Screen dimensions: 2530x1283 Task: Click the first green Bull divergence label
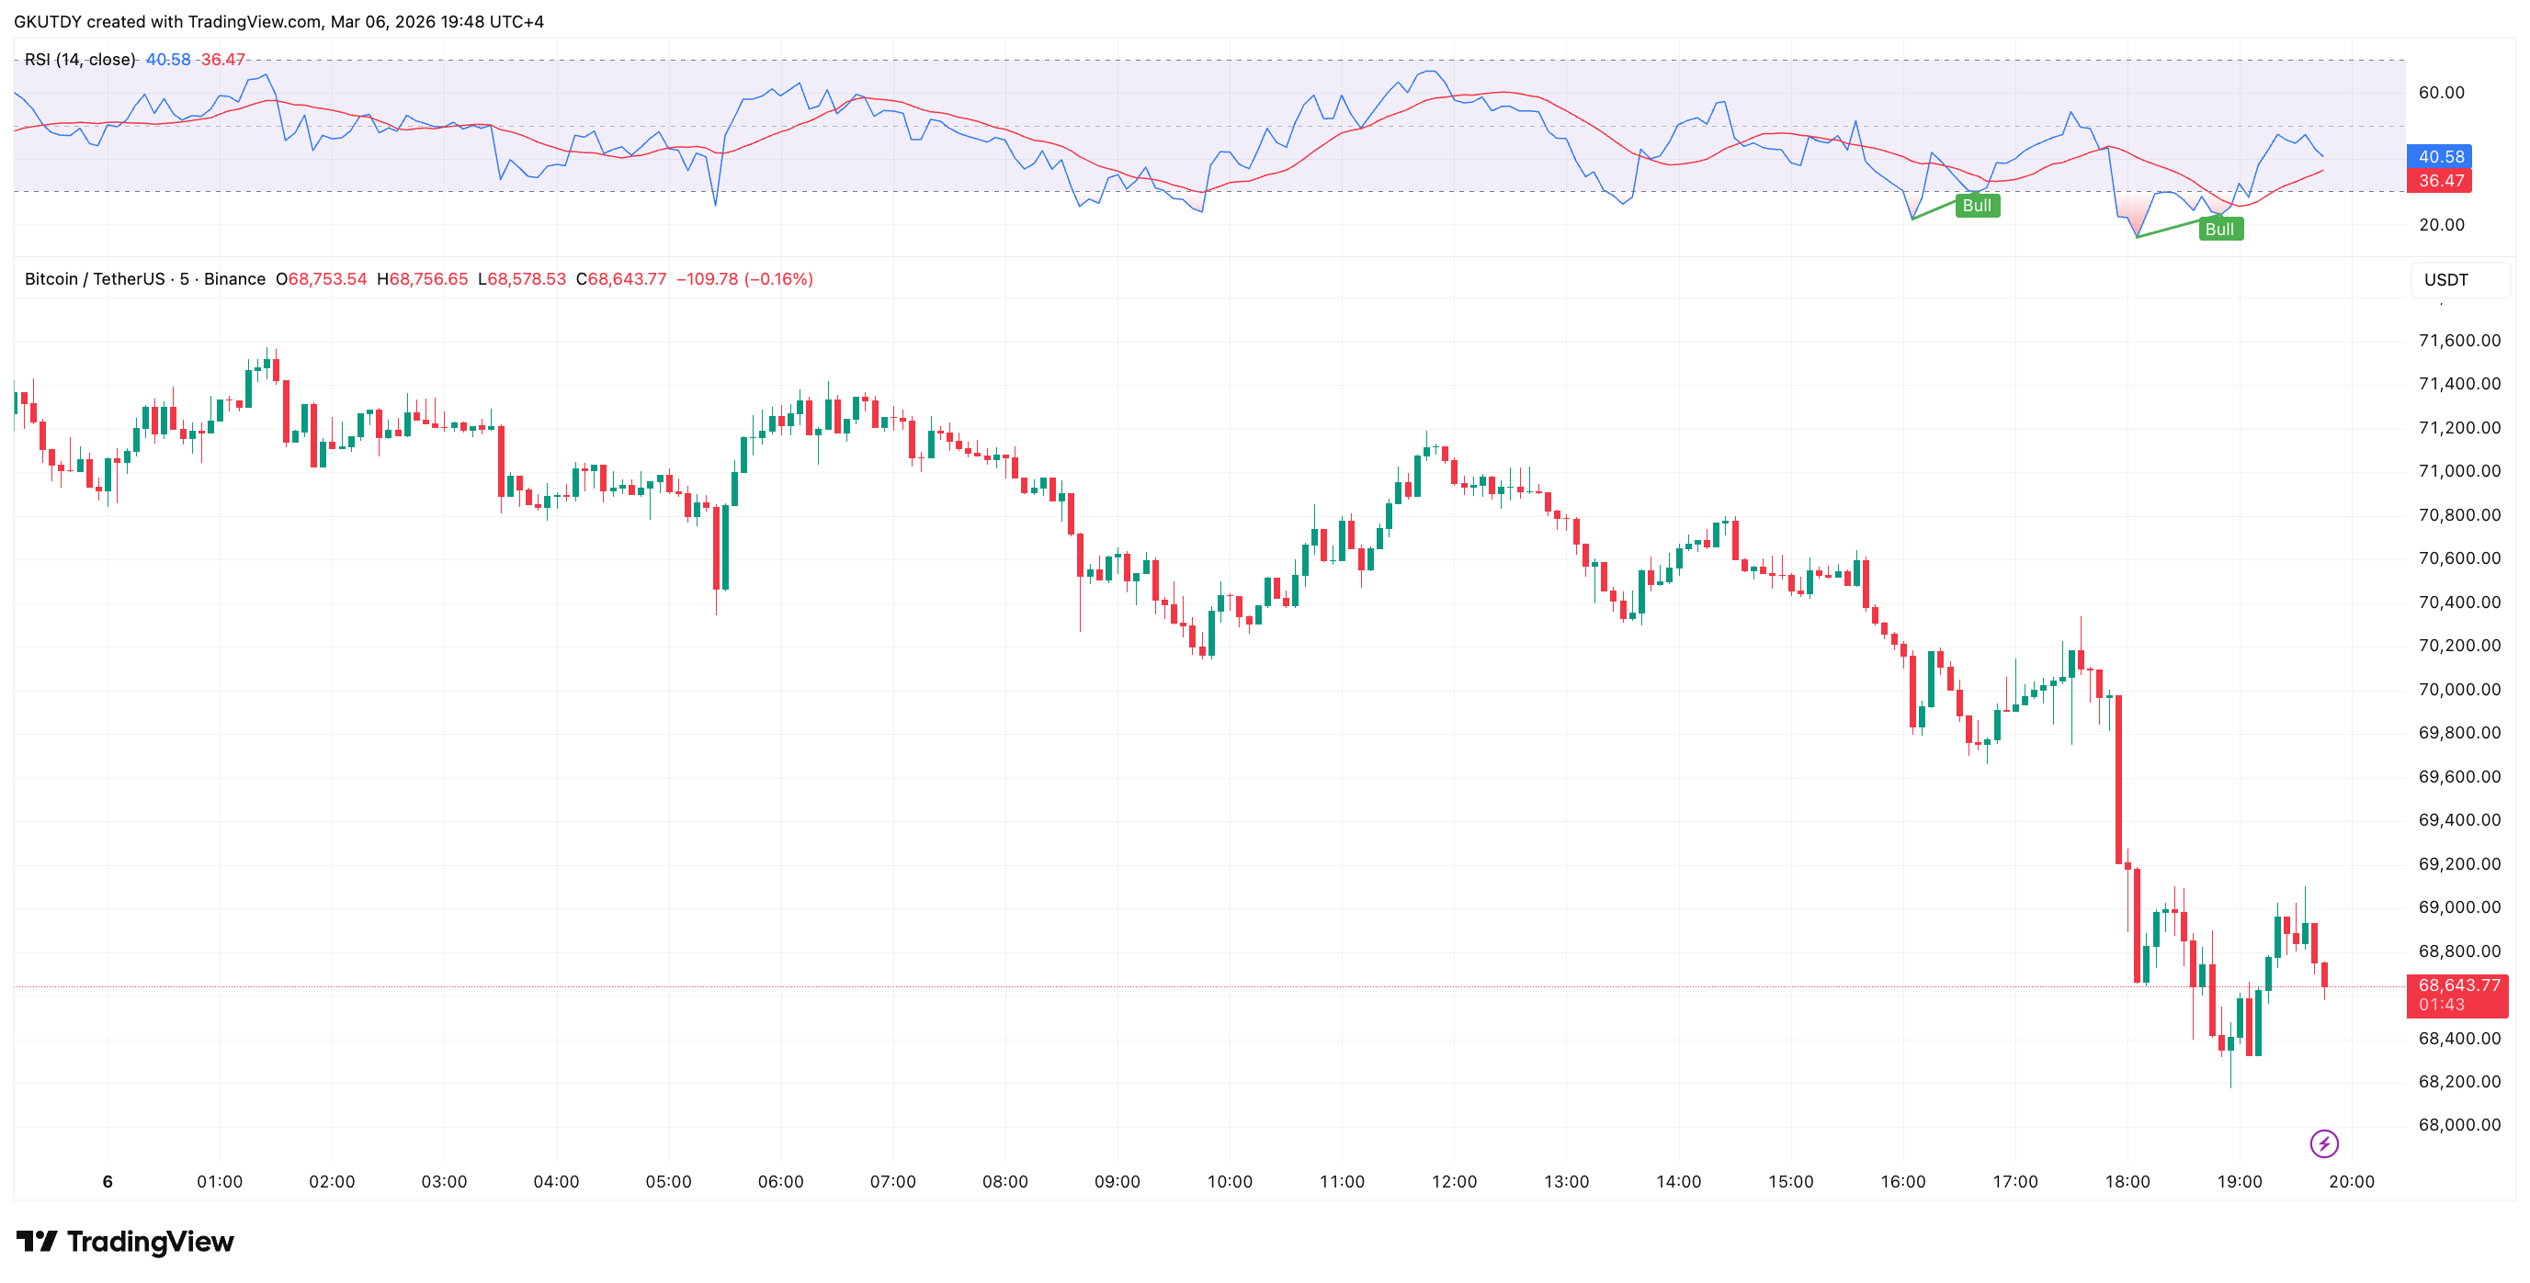click(1976, 205)
